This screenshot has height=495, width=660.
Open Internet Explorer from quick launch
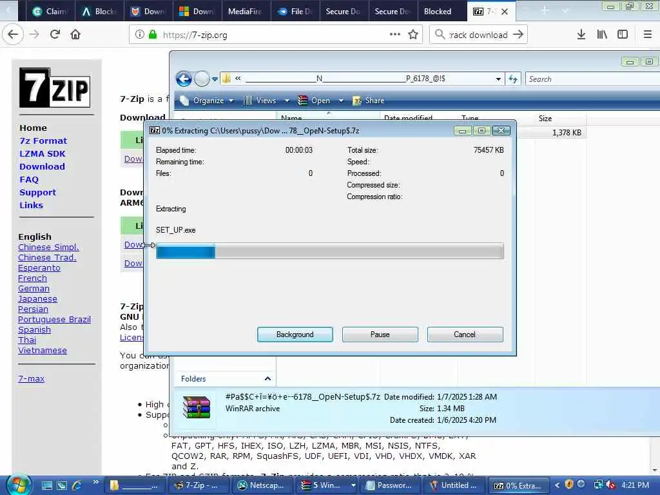(77, 485)
